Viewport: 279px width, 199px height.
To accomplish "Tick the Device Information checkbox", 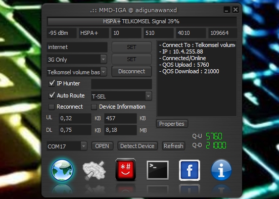I will coord(94,107).
